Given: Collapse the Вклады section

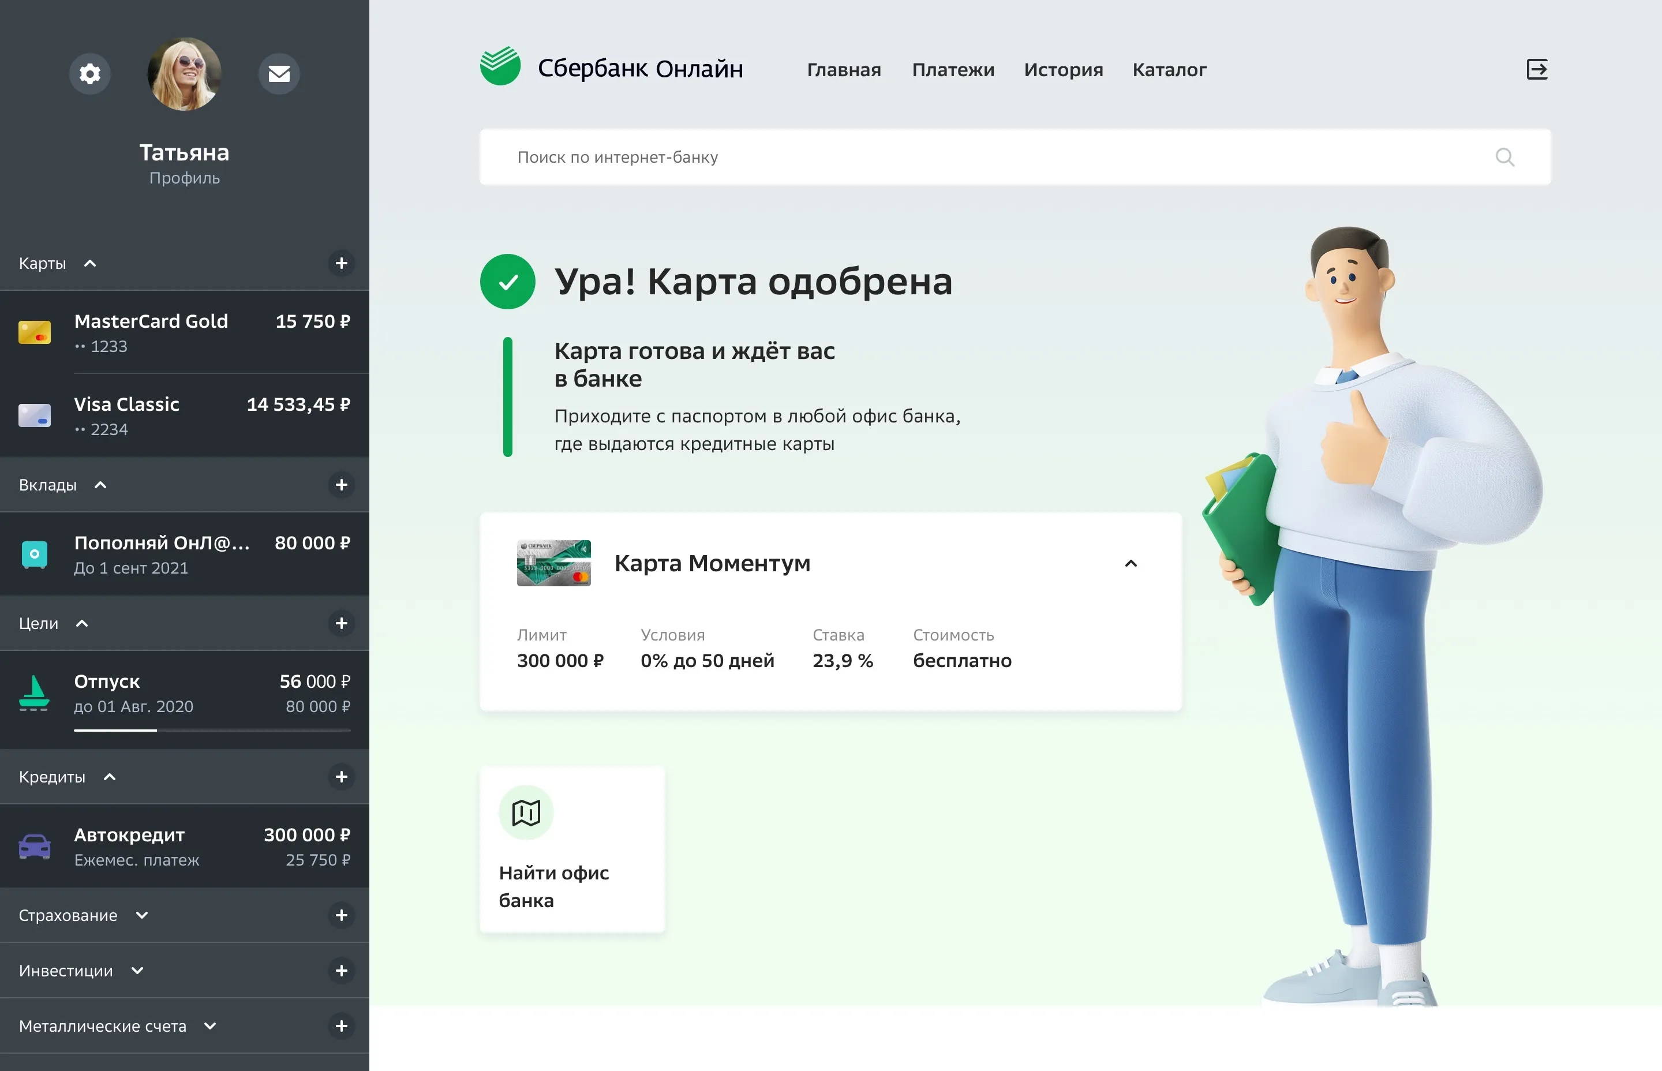Looking at the screenshot, I should (100, 485).
